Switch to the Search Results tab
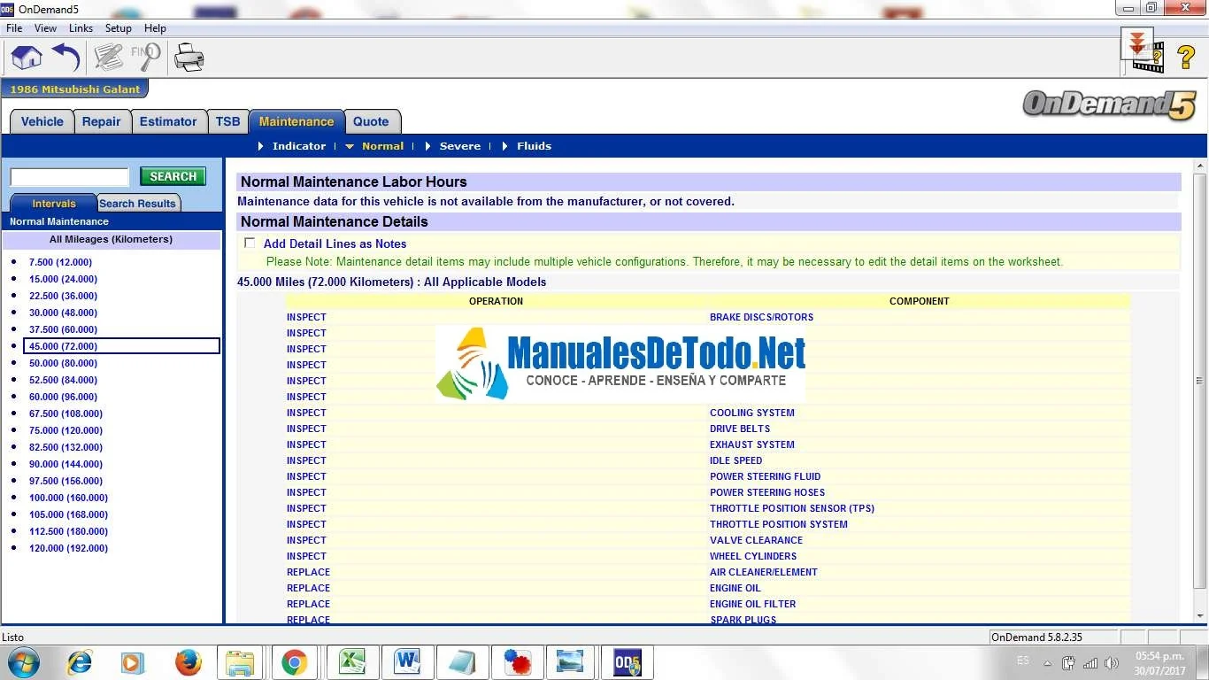 coord(137,204)
